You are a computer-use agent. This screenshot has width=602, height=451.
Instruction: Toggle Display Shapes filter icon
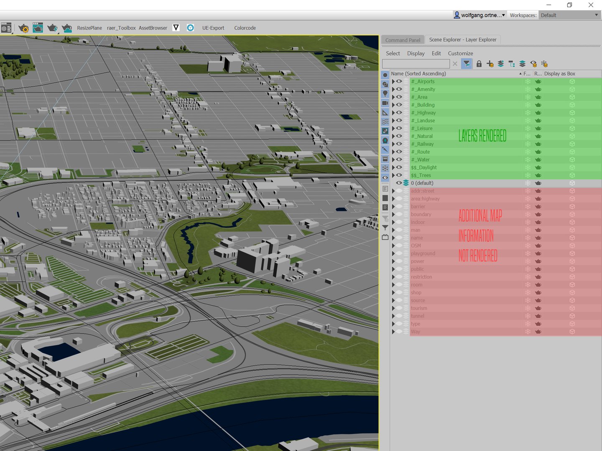pyautogui.click(x=385, y=84)
